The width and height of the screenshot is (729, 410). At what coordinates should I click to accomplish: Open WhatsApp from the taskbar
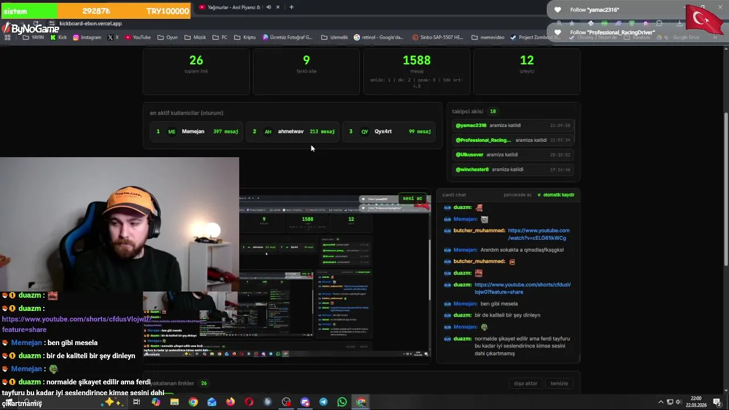[x=342, y=402]
